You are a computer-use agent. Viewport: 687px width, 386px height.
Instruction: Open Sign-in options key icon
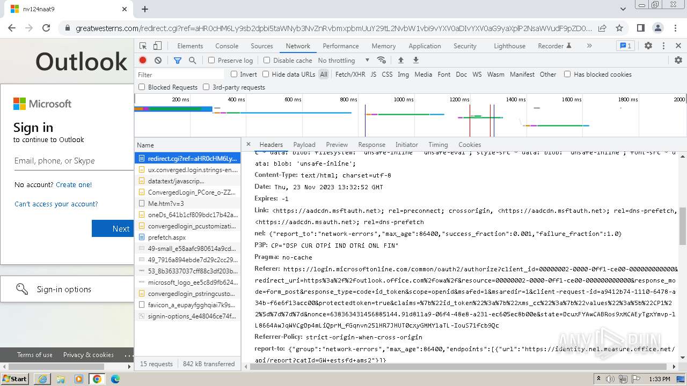click(x=22, y=289)
